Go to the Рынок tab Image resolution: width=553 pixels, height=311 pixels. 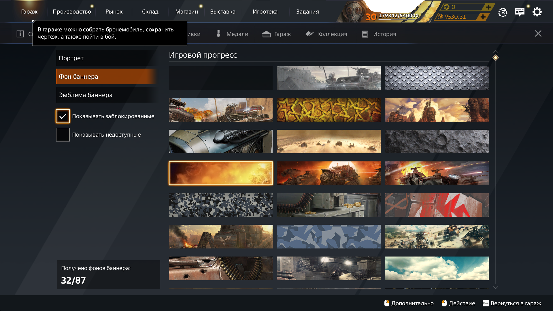tap(114, 12)
